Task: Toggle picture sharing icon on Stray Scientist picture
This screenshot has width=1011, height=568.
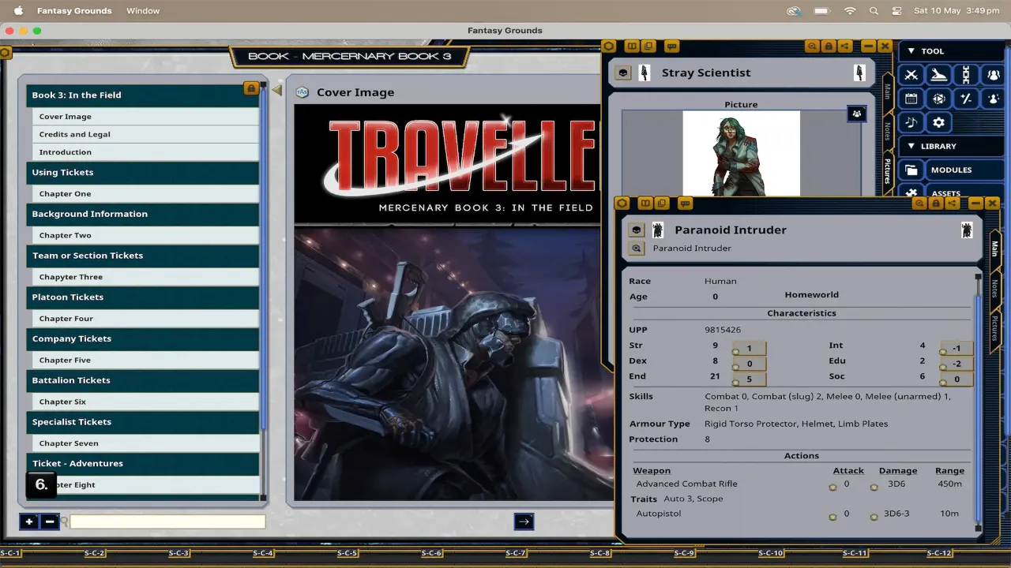Action: point(856,114)
